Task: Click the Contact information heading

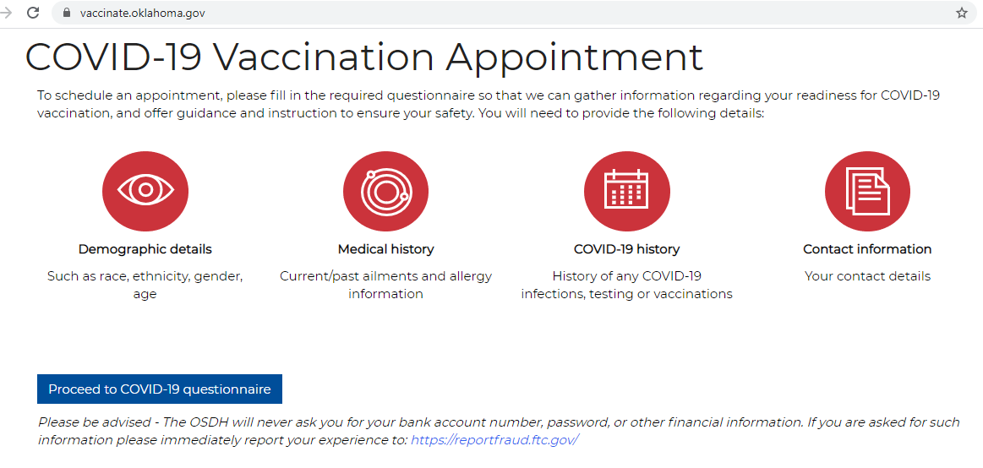Action: click(868, 249)
